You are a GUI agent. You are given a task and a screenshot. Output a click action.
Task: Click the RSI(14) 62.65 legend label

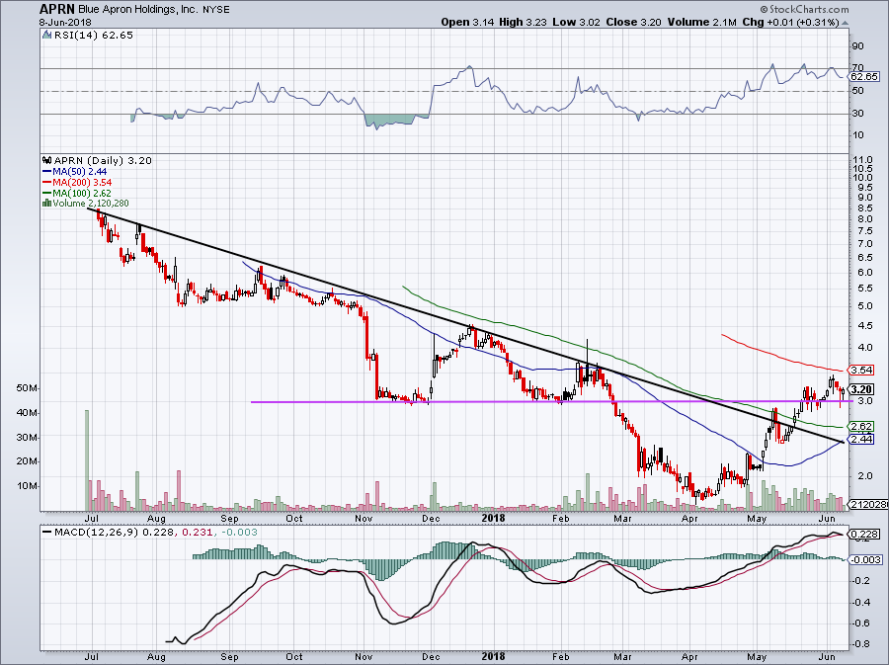pyautogui.click(x=93, y=36)
